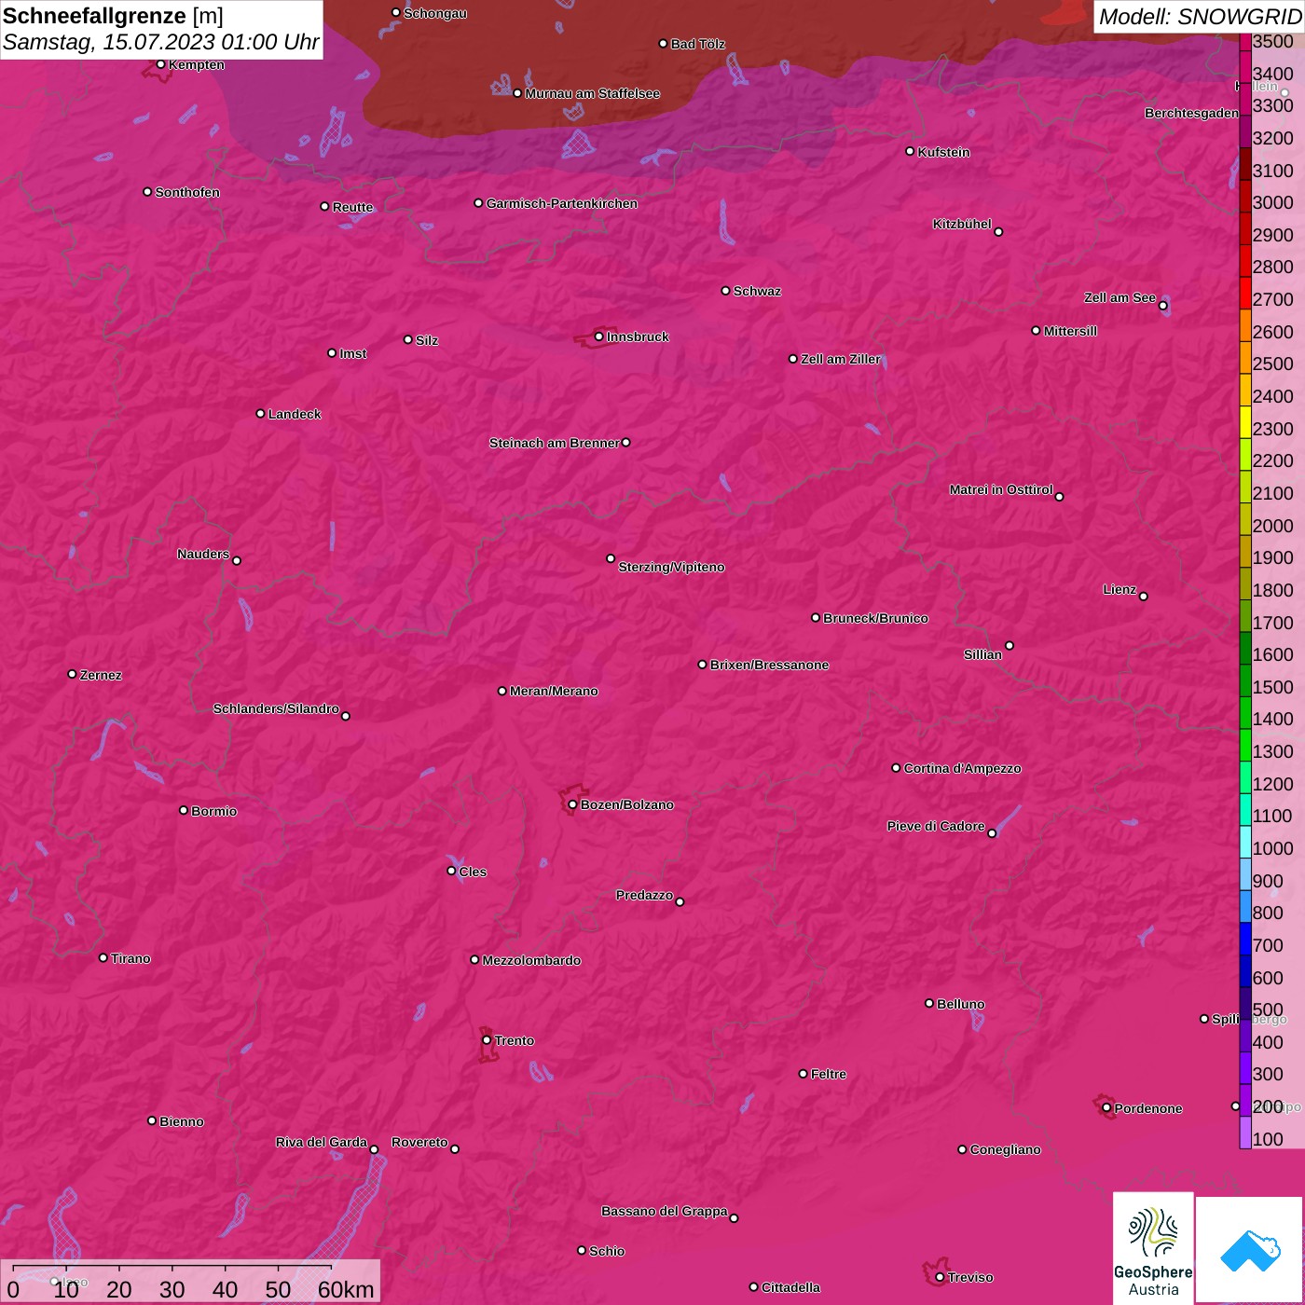The image size is (1305, 1305).
Task: Click the Sillian label
Action: click(x=982, y=654)
